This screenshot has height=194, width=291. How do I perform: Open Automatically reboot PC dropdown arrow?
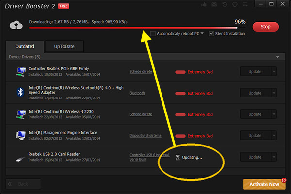(202, 33)
